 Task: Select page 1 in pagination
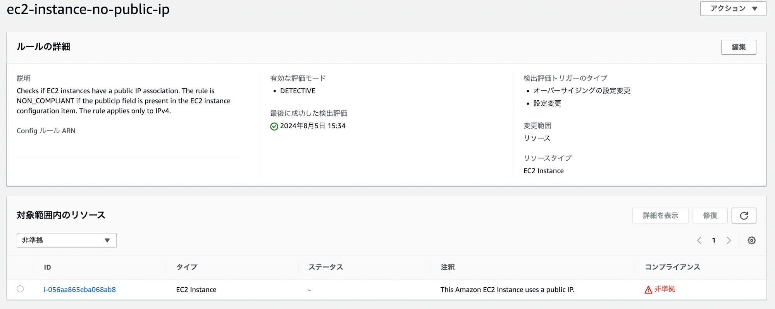point(714,240)
